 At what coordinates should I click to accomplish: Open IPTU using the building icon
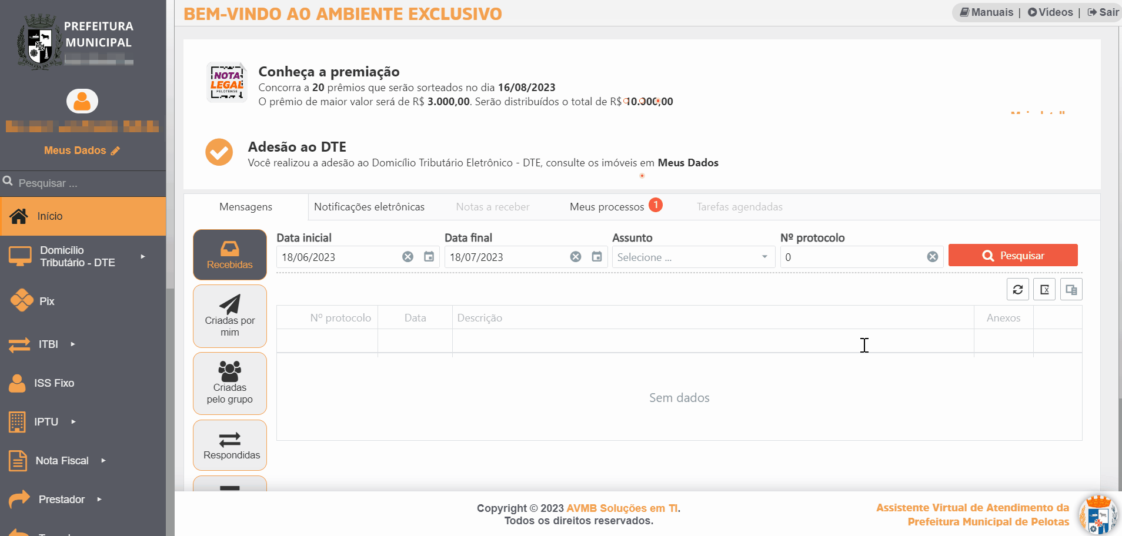(x=17, y=422)
